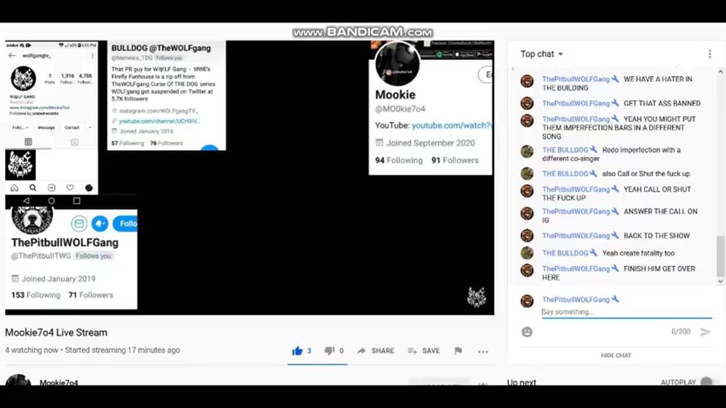This screenshot has height=408, width=726.
Task: Open more actions ellipsis below the video
Action: pos(483,351)
